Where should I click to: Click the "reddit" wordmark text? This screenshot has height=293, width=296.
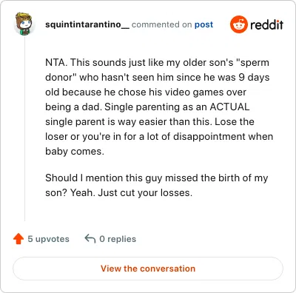click(266, 24)
